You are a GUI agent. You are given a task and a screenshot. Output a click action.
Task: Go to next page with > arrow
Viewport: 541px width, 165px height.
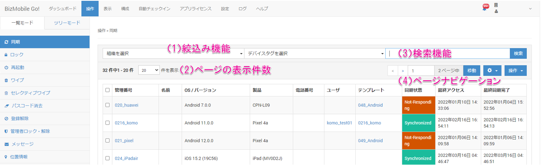point(403,71)
